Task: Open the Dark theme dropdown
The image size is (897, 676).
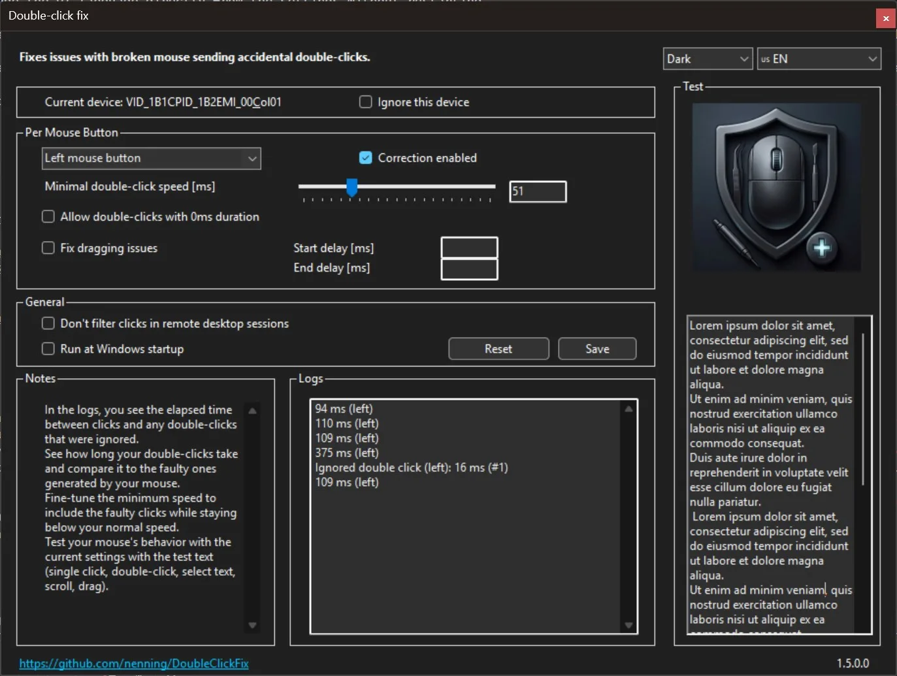Action: click(x=708, y=59)
